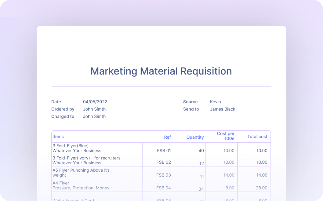Click the Cost per 100e header
This screenshot has height=201, width=323.
click(226, 136)
